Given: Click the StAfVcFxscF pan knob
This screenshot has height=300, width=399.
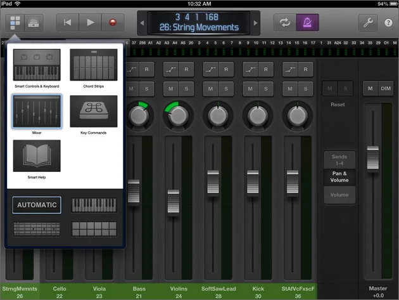Looking at the screenshot, I should coord(298,115).
